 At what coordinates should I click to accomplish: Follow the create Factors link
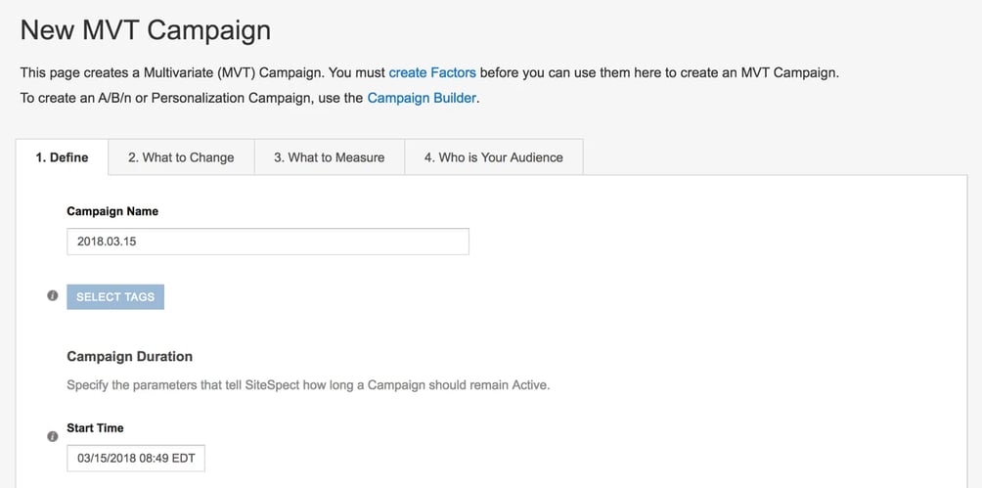point(432,72)
